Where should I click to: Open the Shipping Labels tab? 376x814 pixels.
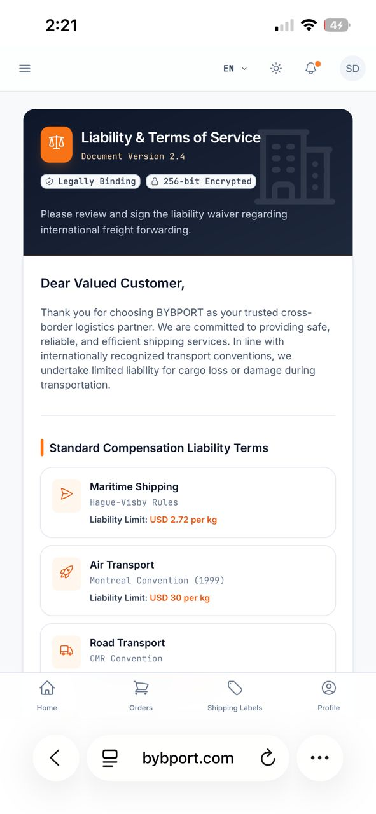pyautogui.click(x=235, y=696)
